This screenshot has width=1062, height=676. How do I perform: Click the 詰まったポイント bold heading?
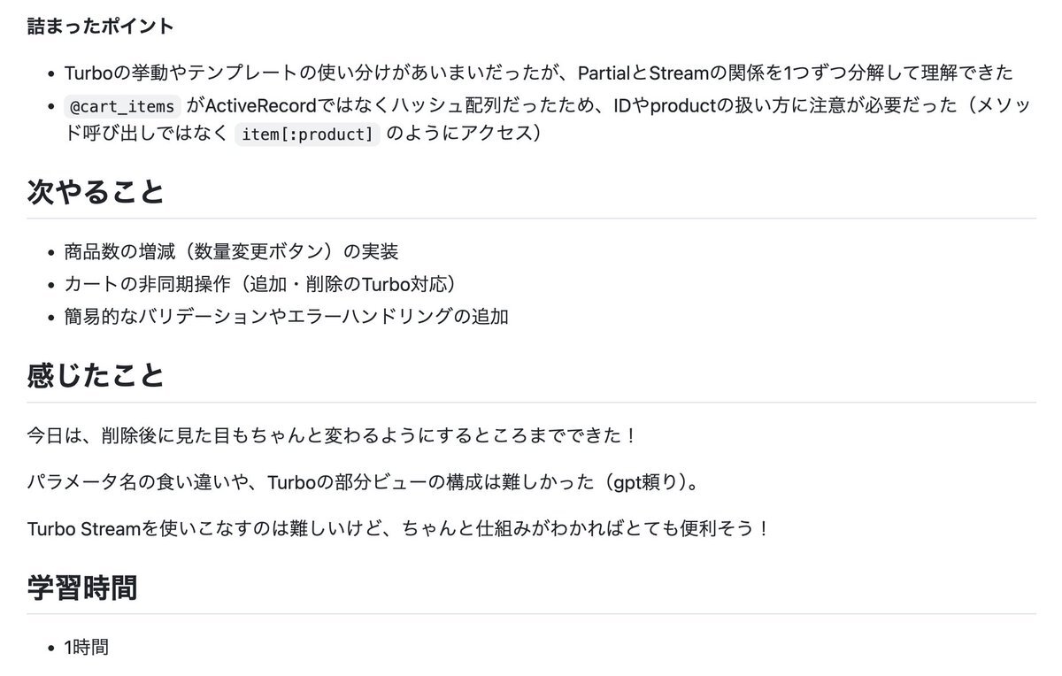[x=100, y=26]
